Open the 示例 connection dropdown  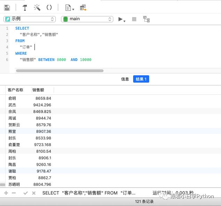click(30, 19)
